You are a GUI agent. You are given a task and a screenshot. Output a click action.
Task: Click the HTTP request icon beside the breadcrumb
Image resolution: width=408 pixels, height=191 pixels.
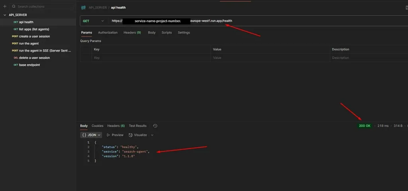83,8
